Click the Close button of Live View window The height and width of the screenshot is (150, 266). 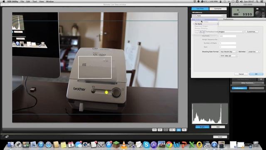[220, 137]
